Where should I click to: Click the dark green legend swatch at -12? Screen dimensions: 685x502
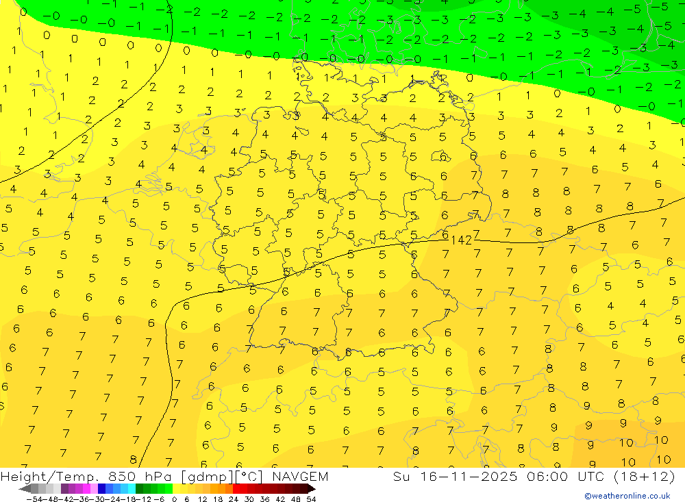coord(139,489)
